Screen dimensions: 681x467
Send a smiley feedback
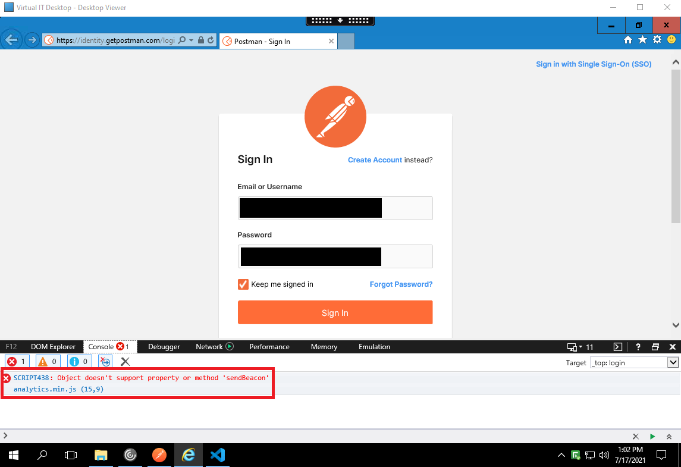coord(671,40)
